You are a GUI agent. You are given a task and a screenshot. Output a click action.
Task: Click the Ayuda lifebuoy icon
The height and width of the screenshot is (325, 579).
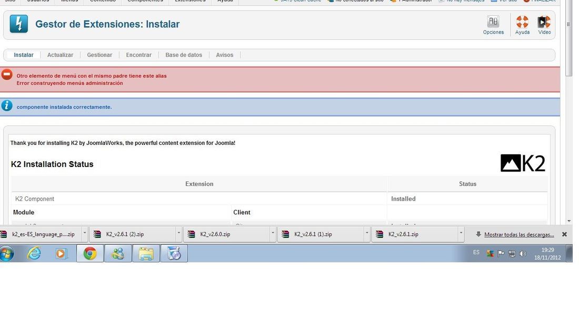coord(522,25)
